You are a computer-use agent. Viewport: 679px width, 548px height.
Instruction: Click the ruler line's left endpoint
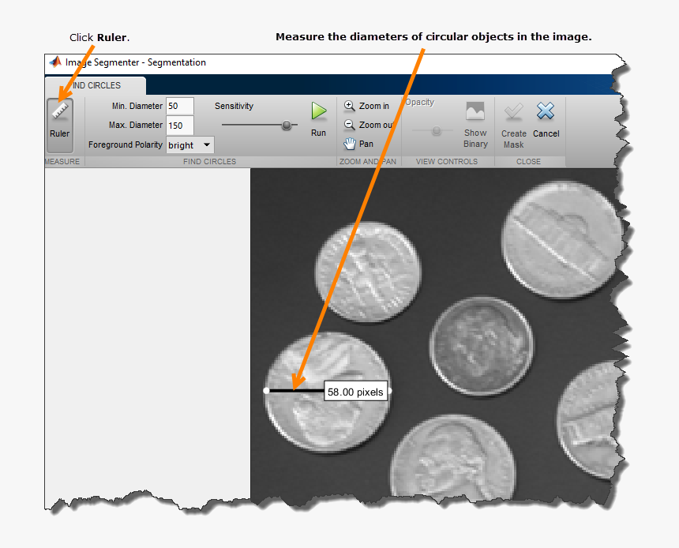266,391
